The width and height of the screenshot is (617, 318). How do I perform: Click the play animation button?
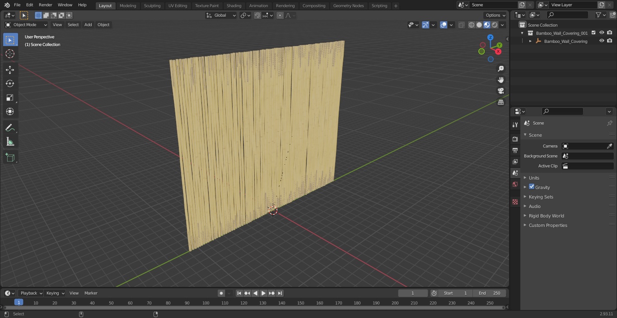pos(263,293)
